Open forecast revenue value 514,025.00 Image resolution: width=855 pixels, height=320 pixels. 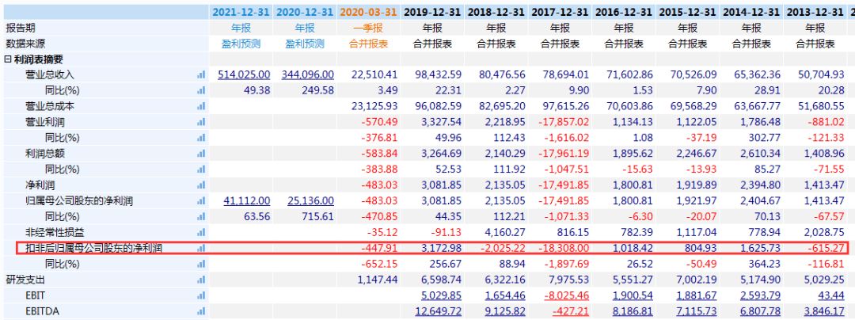point(244,75)
